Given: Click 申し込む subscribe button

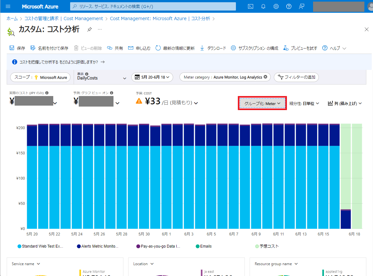Looking at the screenshot, I should [139, 48].
